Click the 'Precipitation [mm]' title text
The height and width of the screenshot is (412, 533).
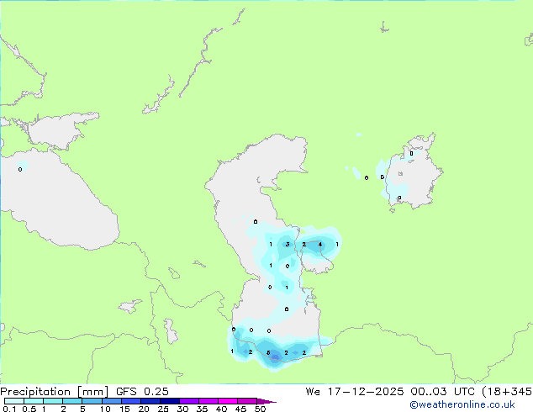click(54, 392)
